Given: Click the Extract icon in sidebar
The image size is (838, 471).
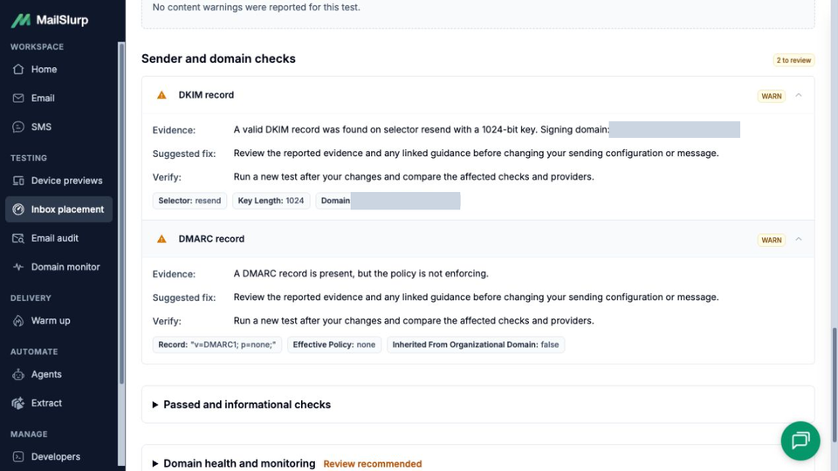Looking at the screenshot, I should (18, 403).
